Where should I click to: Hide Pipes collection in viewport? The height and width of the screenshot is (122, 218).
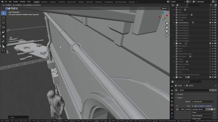213,43
